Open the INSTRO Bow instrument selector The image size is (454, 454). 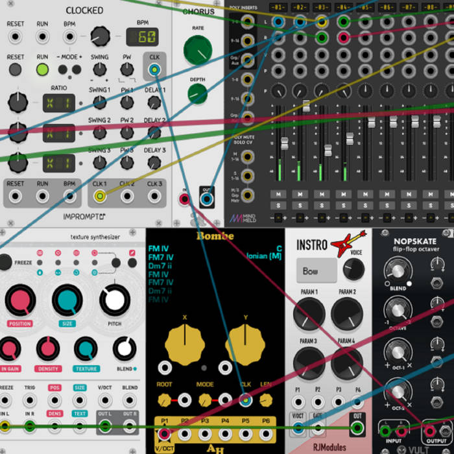click(317, 271)
